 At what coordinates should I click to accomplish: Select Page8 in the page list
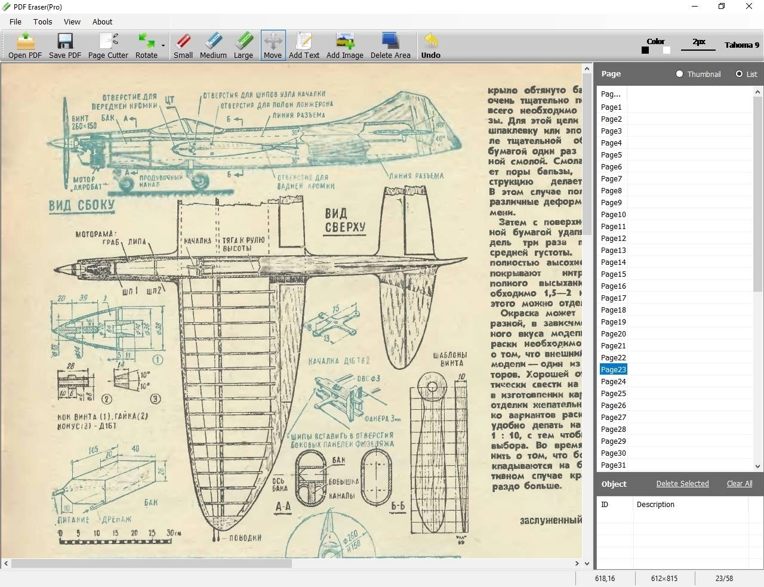pos(611,191)
